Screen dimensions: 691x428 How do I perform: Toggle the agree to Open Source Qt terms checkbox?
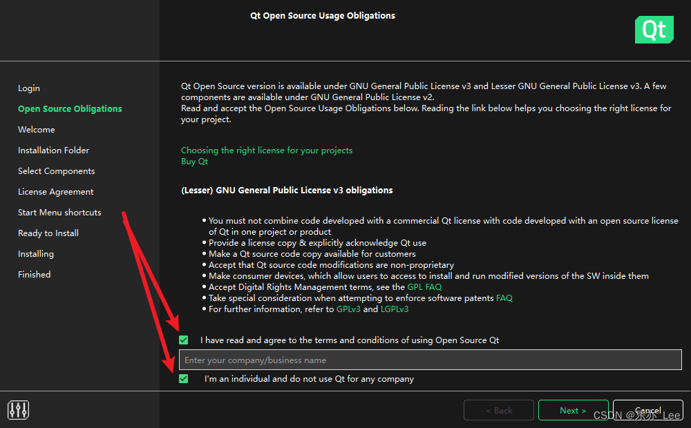184,340
